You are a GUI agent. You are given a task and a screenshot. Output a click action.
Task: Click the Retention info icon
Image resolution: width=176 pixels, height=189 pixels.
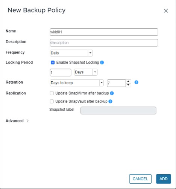[x=136, y=82]
